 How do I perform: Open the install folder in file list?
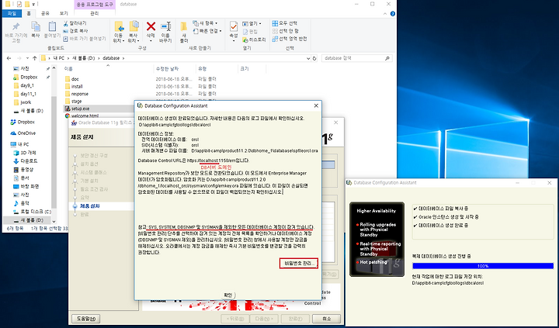(77, 87)
